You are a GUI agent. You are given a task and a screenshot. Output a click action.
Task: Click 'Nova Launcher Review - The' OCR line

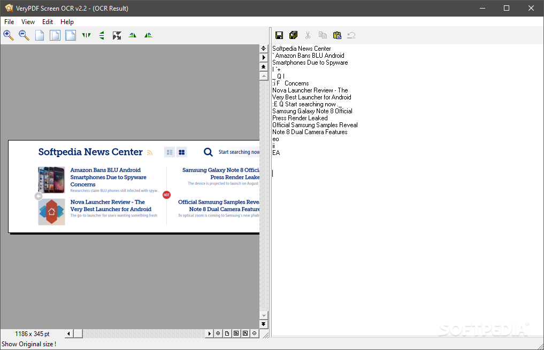[x=310, y=90]
